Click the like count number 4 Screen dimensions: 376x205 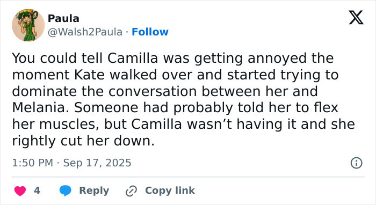37,191
